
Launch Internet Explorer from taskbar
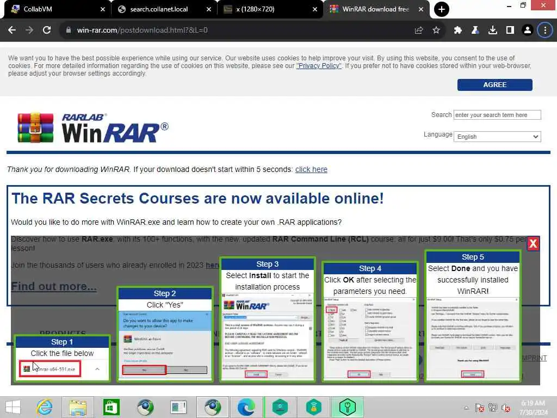pos(45,407)
